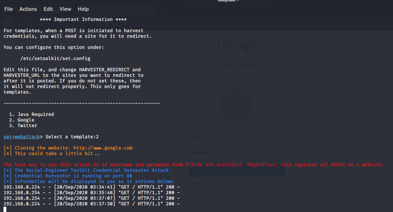The height and width of the screenshot is (212, 393).
Task: Open the Actions menu
Action: (x=28, y=9)
